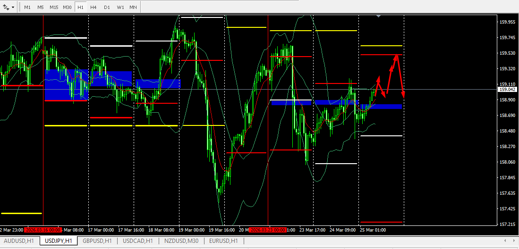Switch to the USDCAD,H1 tab
Viewport: 519px width, 249px height.
(138, 241)
